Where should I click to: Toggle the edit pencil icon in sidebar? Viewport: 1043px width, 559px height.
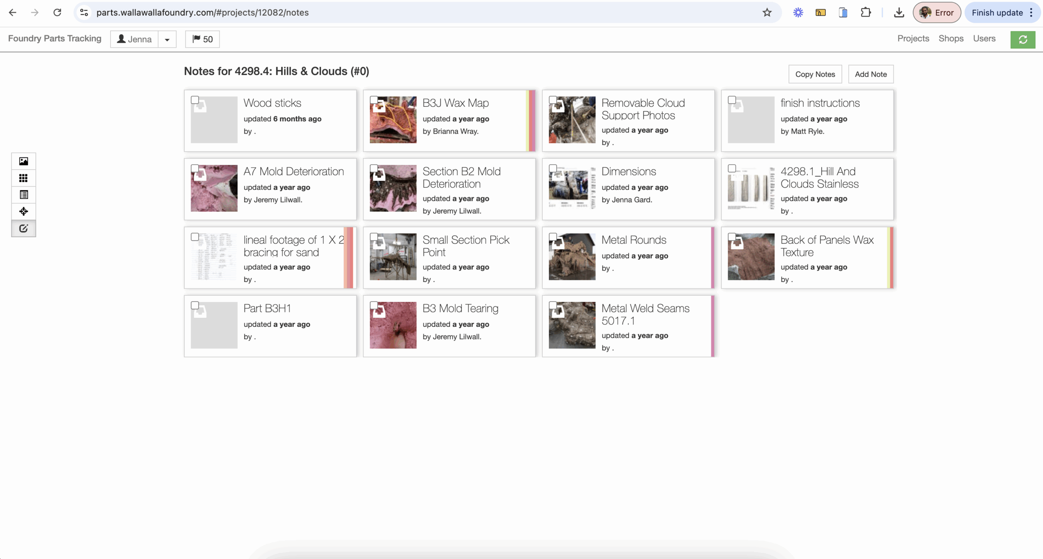pyautogui.click(x=24, y=229)
